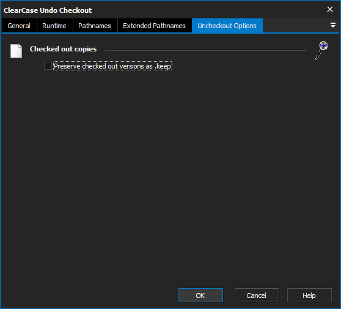Switch to the Runtime tab
Image resolution: width=341 pixels, height=309 pixels.
point(54,26)
